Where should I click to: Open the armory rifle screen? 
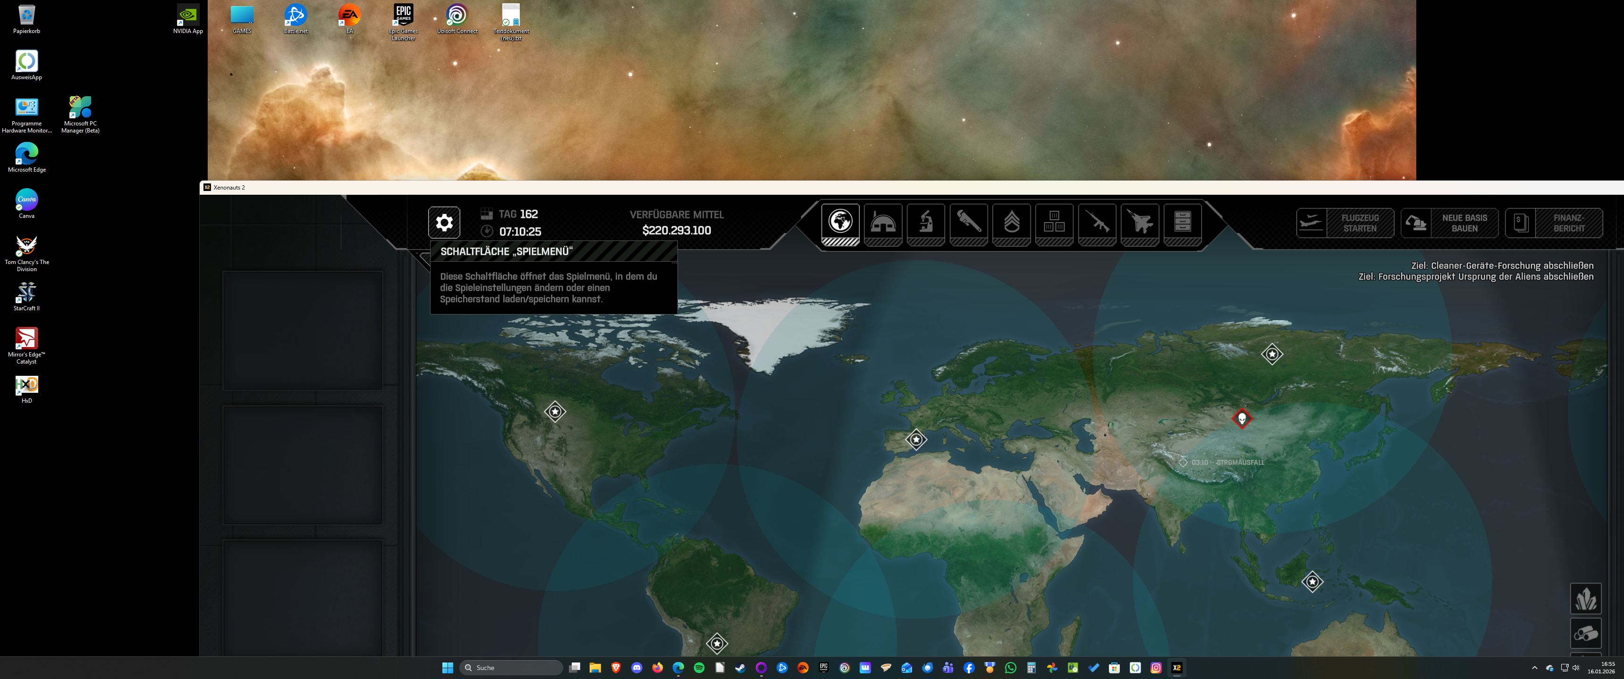(x=1097, y=223)
